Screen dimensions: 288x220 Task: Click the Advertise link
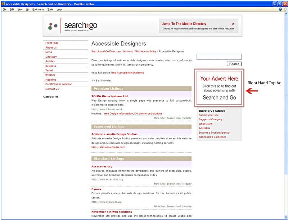click(x=204, y=128)
